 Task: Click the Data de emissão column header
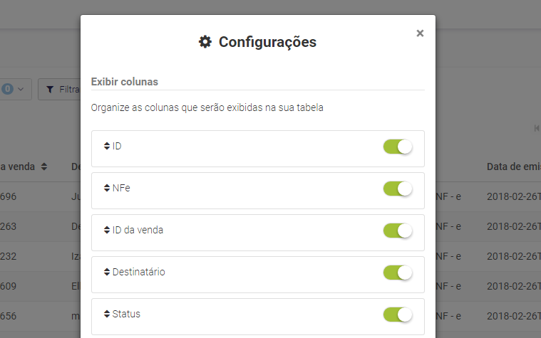(x=514, y=167)
